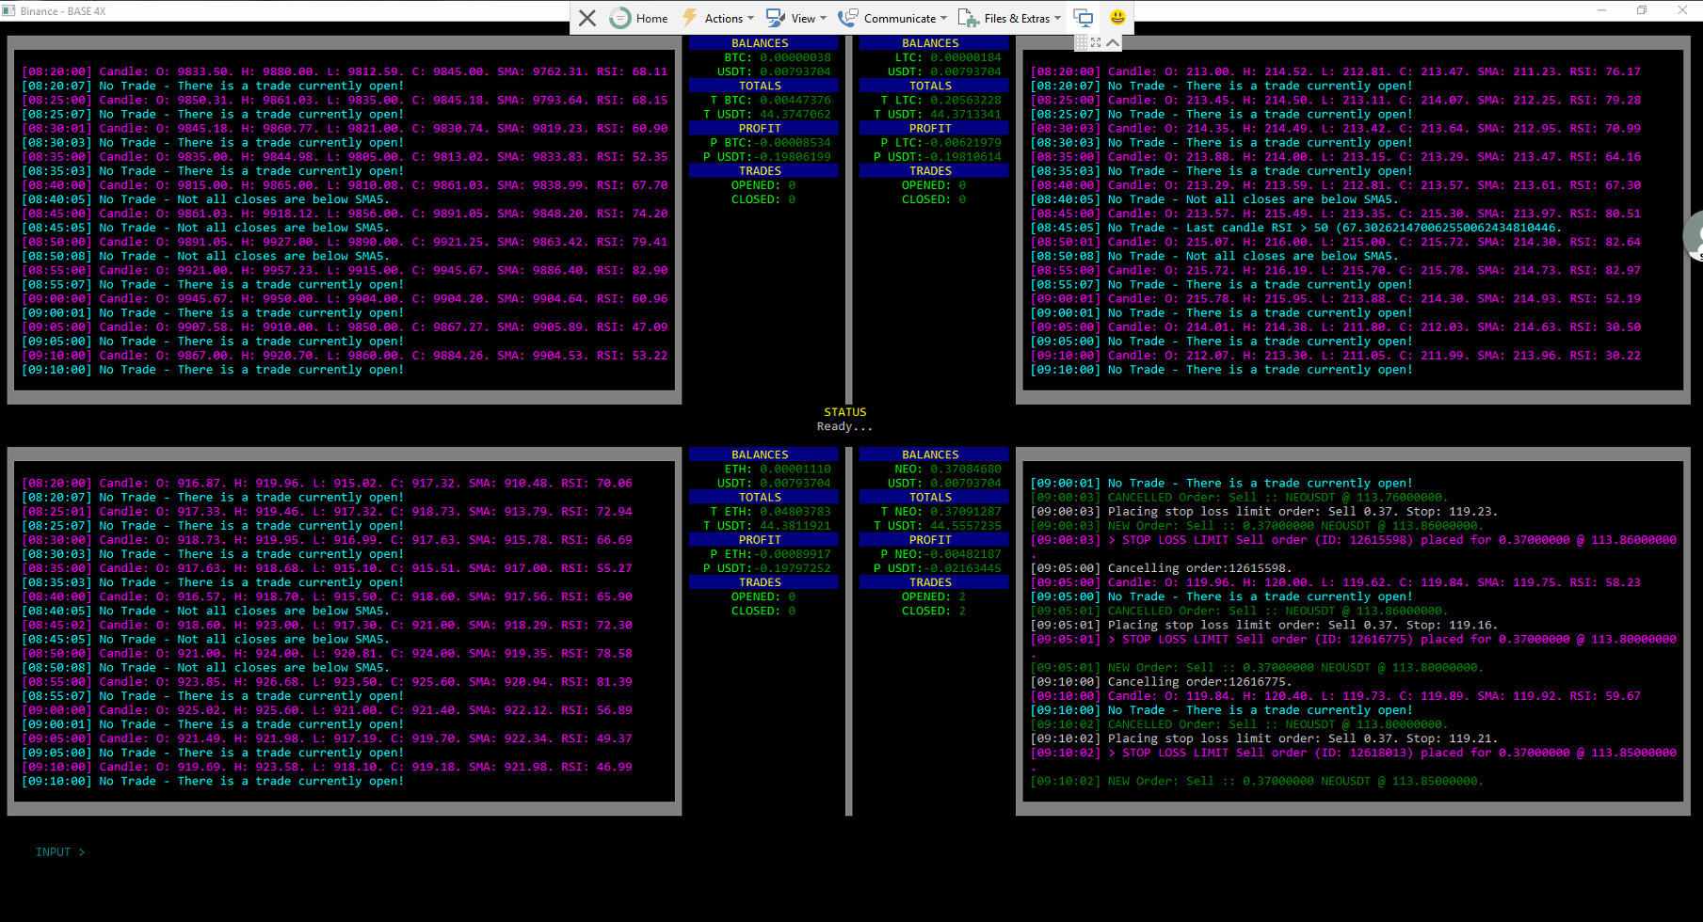Click the "Ready..." status text
Screen dimensions: 1703x922
844,426
